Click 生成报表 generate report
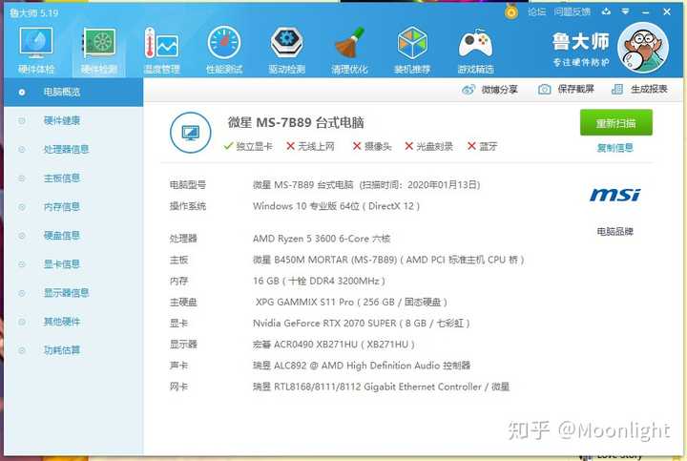 639,90
